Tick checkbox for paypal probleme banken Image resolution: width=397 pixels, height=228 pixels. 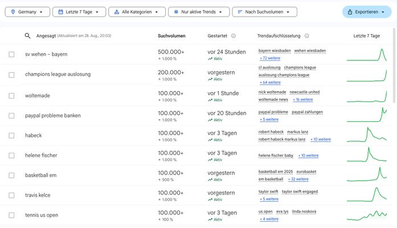pyautogui.click(x=11, y=116)
